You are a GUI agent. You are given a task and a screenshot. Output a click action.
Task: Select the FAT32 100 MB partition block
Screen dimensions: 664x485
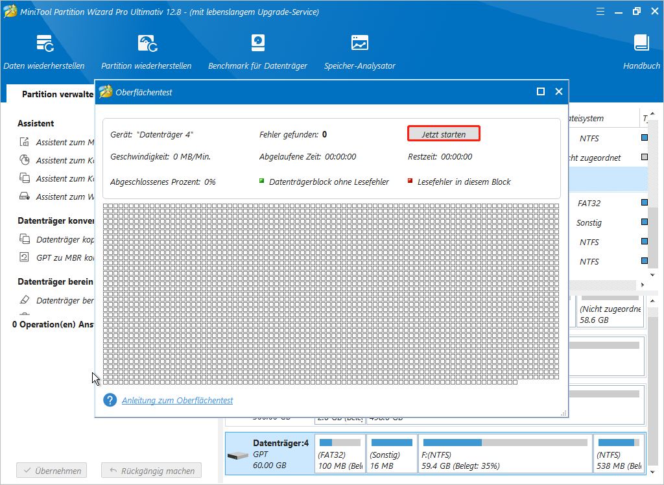point(341,453)
